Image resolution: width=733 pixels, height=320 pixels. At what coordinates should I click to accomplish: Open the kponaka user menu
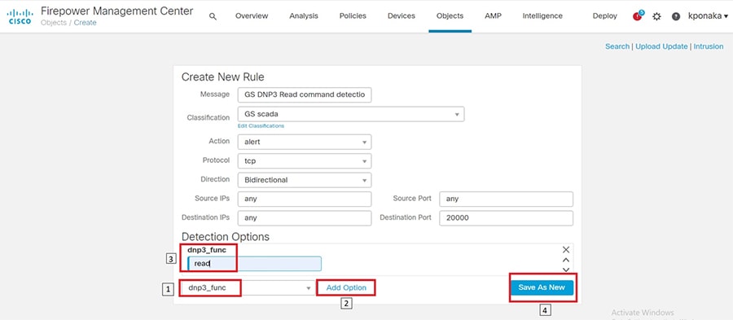pos(708,16)
